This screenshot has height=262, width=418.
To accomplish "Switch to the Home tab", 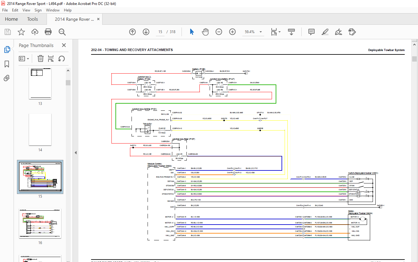I will [x=11, y=19].
